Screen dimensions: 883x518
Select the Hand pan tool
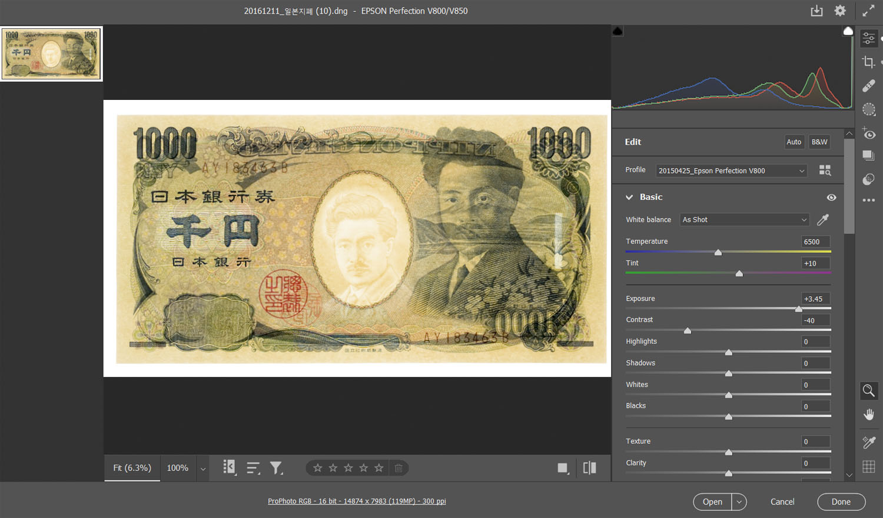click(x=868, y=415)
